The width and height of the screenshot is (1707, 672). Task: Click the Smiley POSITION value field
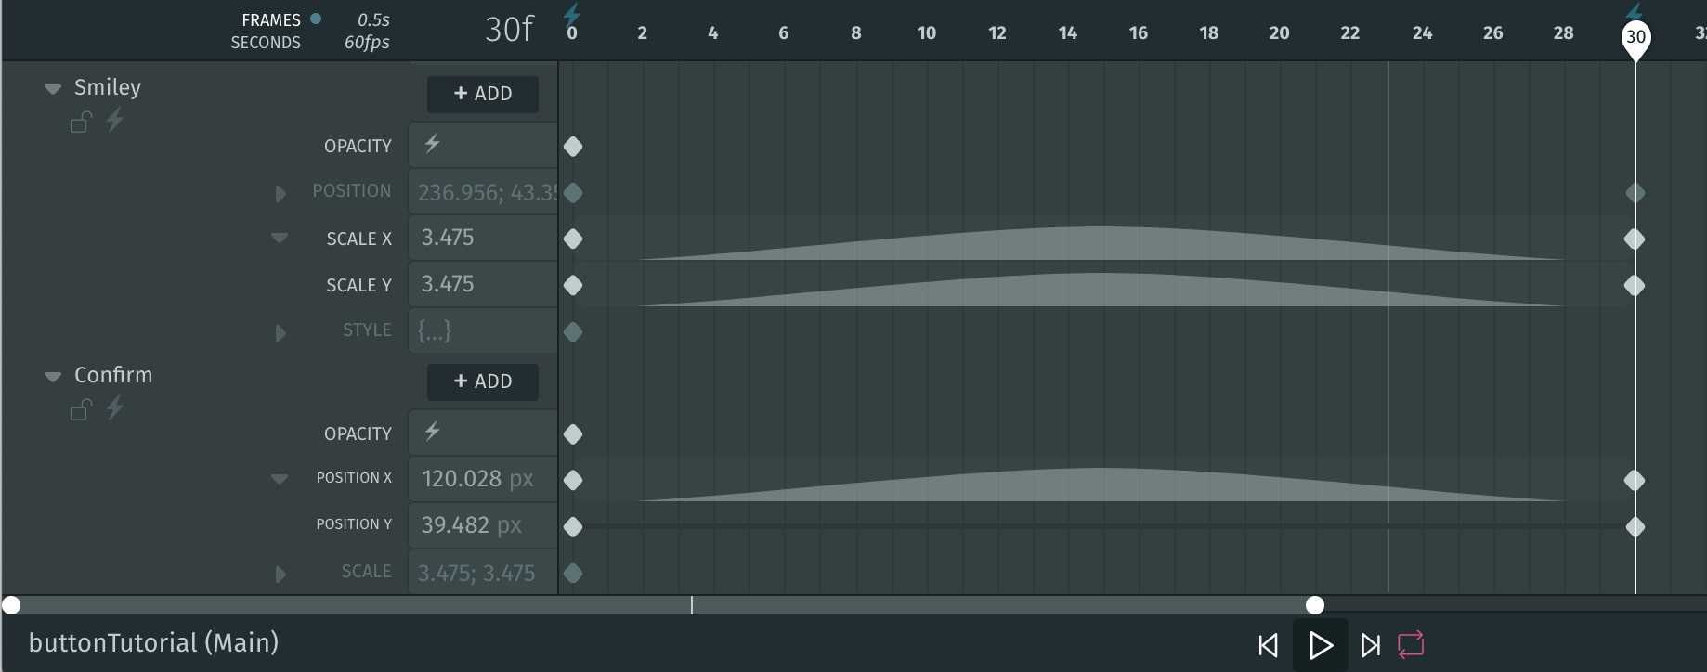click(x=483, y=192)
